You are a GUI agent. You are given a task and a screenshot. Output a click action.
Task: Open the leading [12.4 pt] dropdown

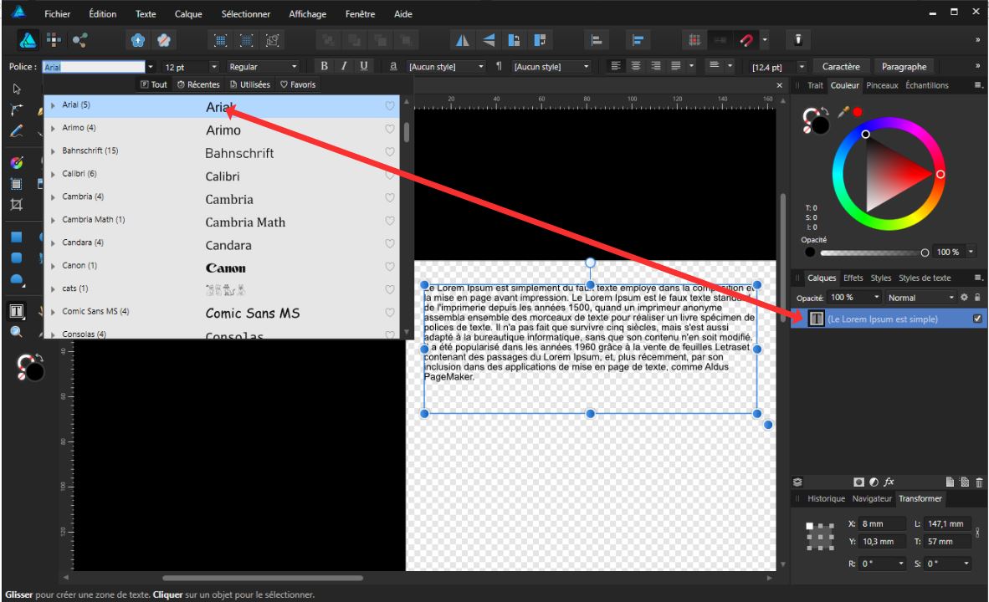802,66
